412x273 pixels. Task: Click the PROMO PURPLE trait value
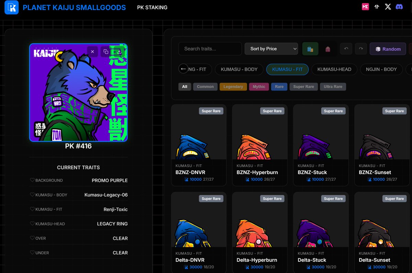[110, 180]
